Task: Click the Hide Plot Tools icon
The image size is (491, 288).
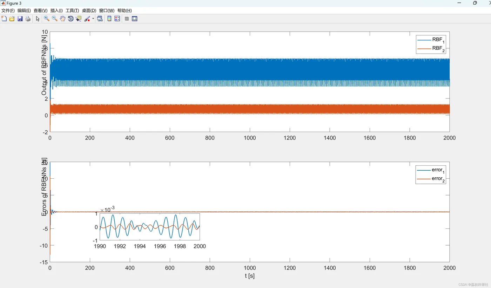Action: pos(127,19)
